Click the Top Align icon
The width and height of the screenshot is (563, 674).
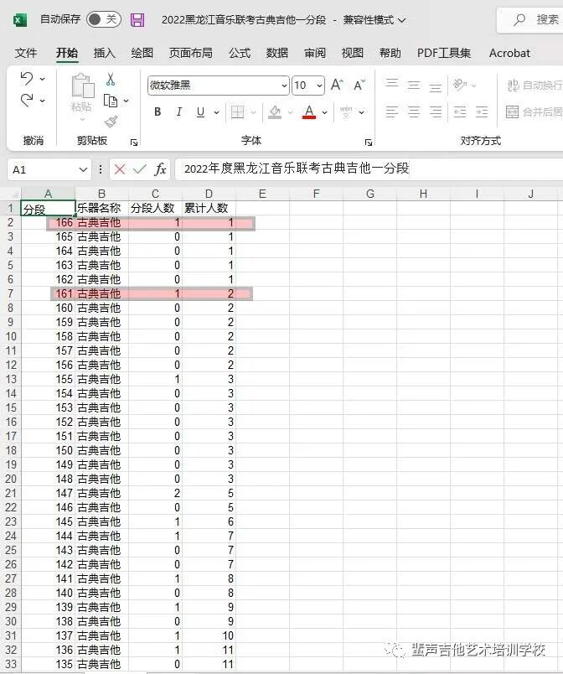coord(391,84)
